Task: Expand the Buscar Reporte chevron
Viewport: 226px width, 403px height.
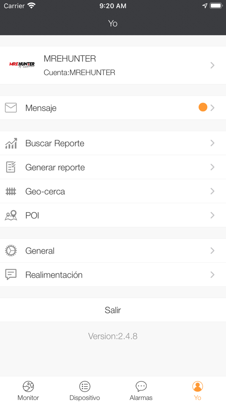Action: (x=212, y=143)
